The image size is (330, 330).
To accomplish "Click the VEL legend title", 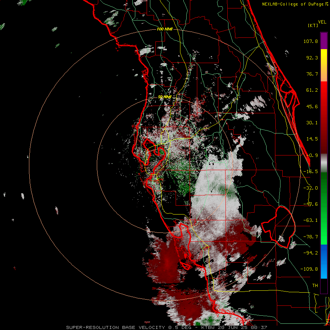I will (x=322, y=22).
